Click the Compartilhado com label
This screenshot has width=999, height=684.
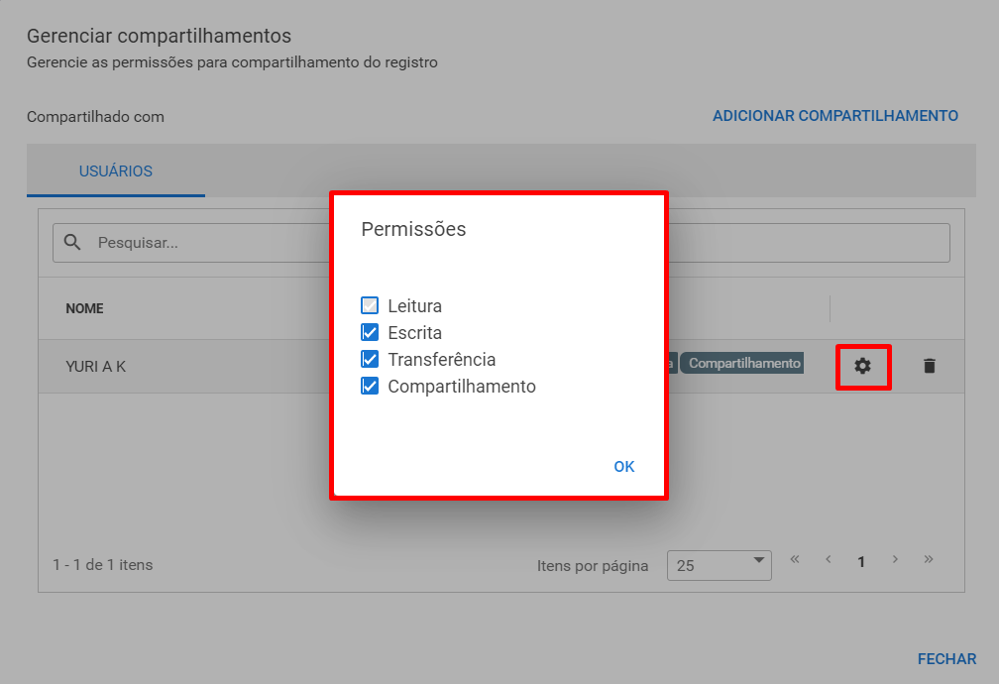pos(95,117)
